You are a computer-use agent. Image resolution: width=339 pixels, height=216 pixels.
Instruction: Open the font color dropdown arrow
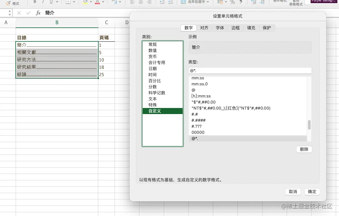(103, 2)
